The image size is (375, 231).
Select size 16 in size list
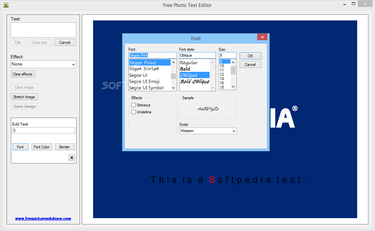point(225,83)
